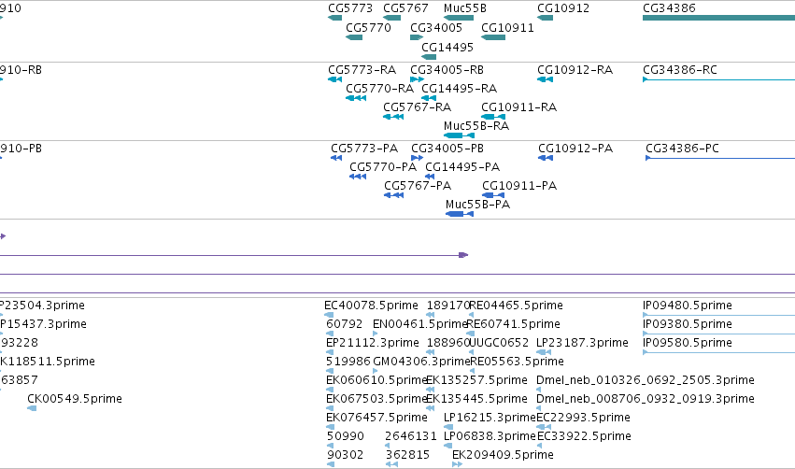This screenshot has width=795, height=469.
Task: Select gene CG5770 label
Action: (x=368, y=27)
